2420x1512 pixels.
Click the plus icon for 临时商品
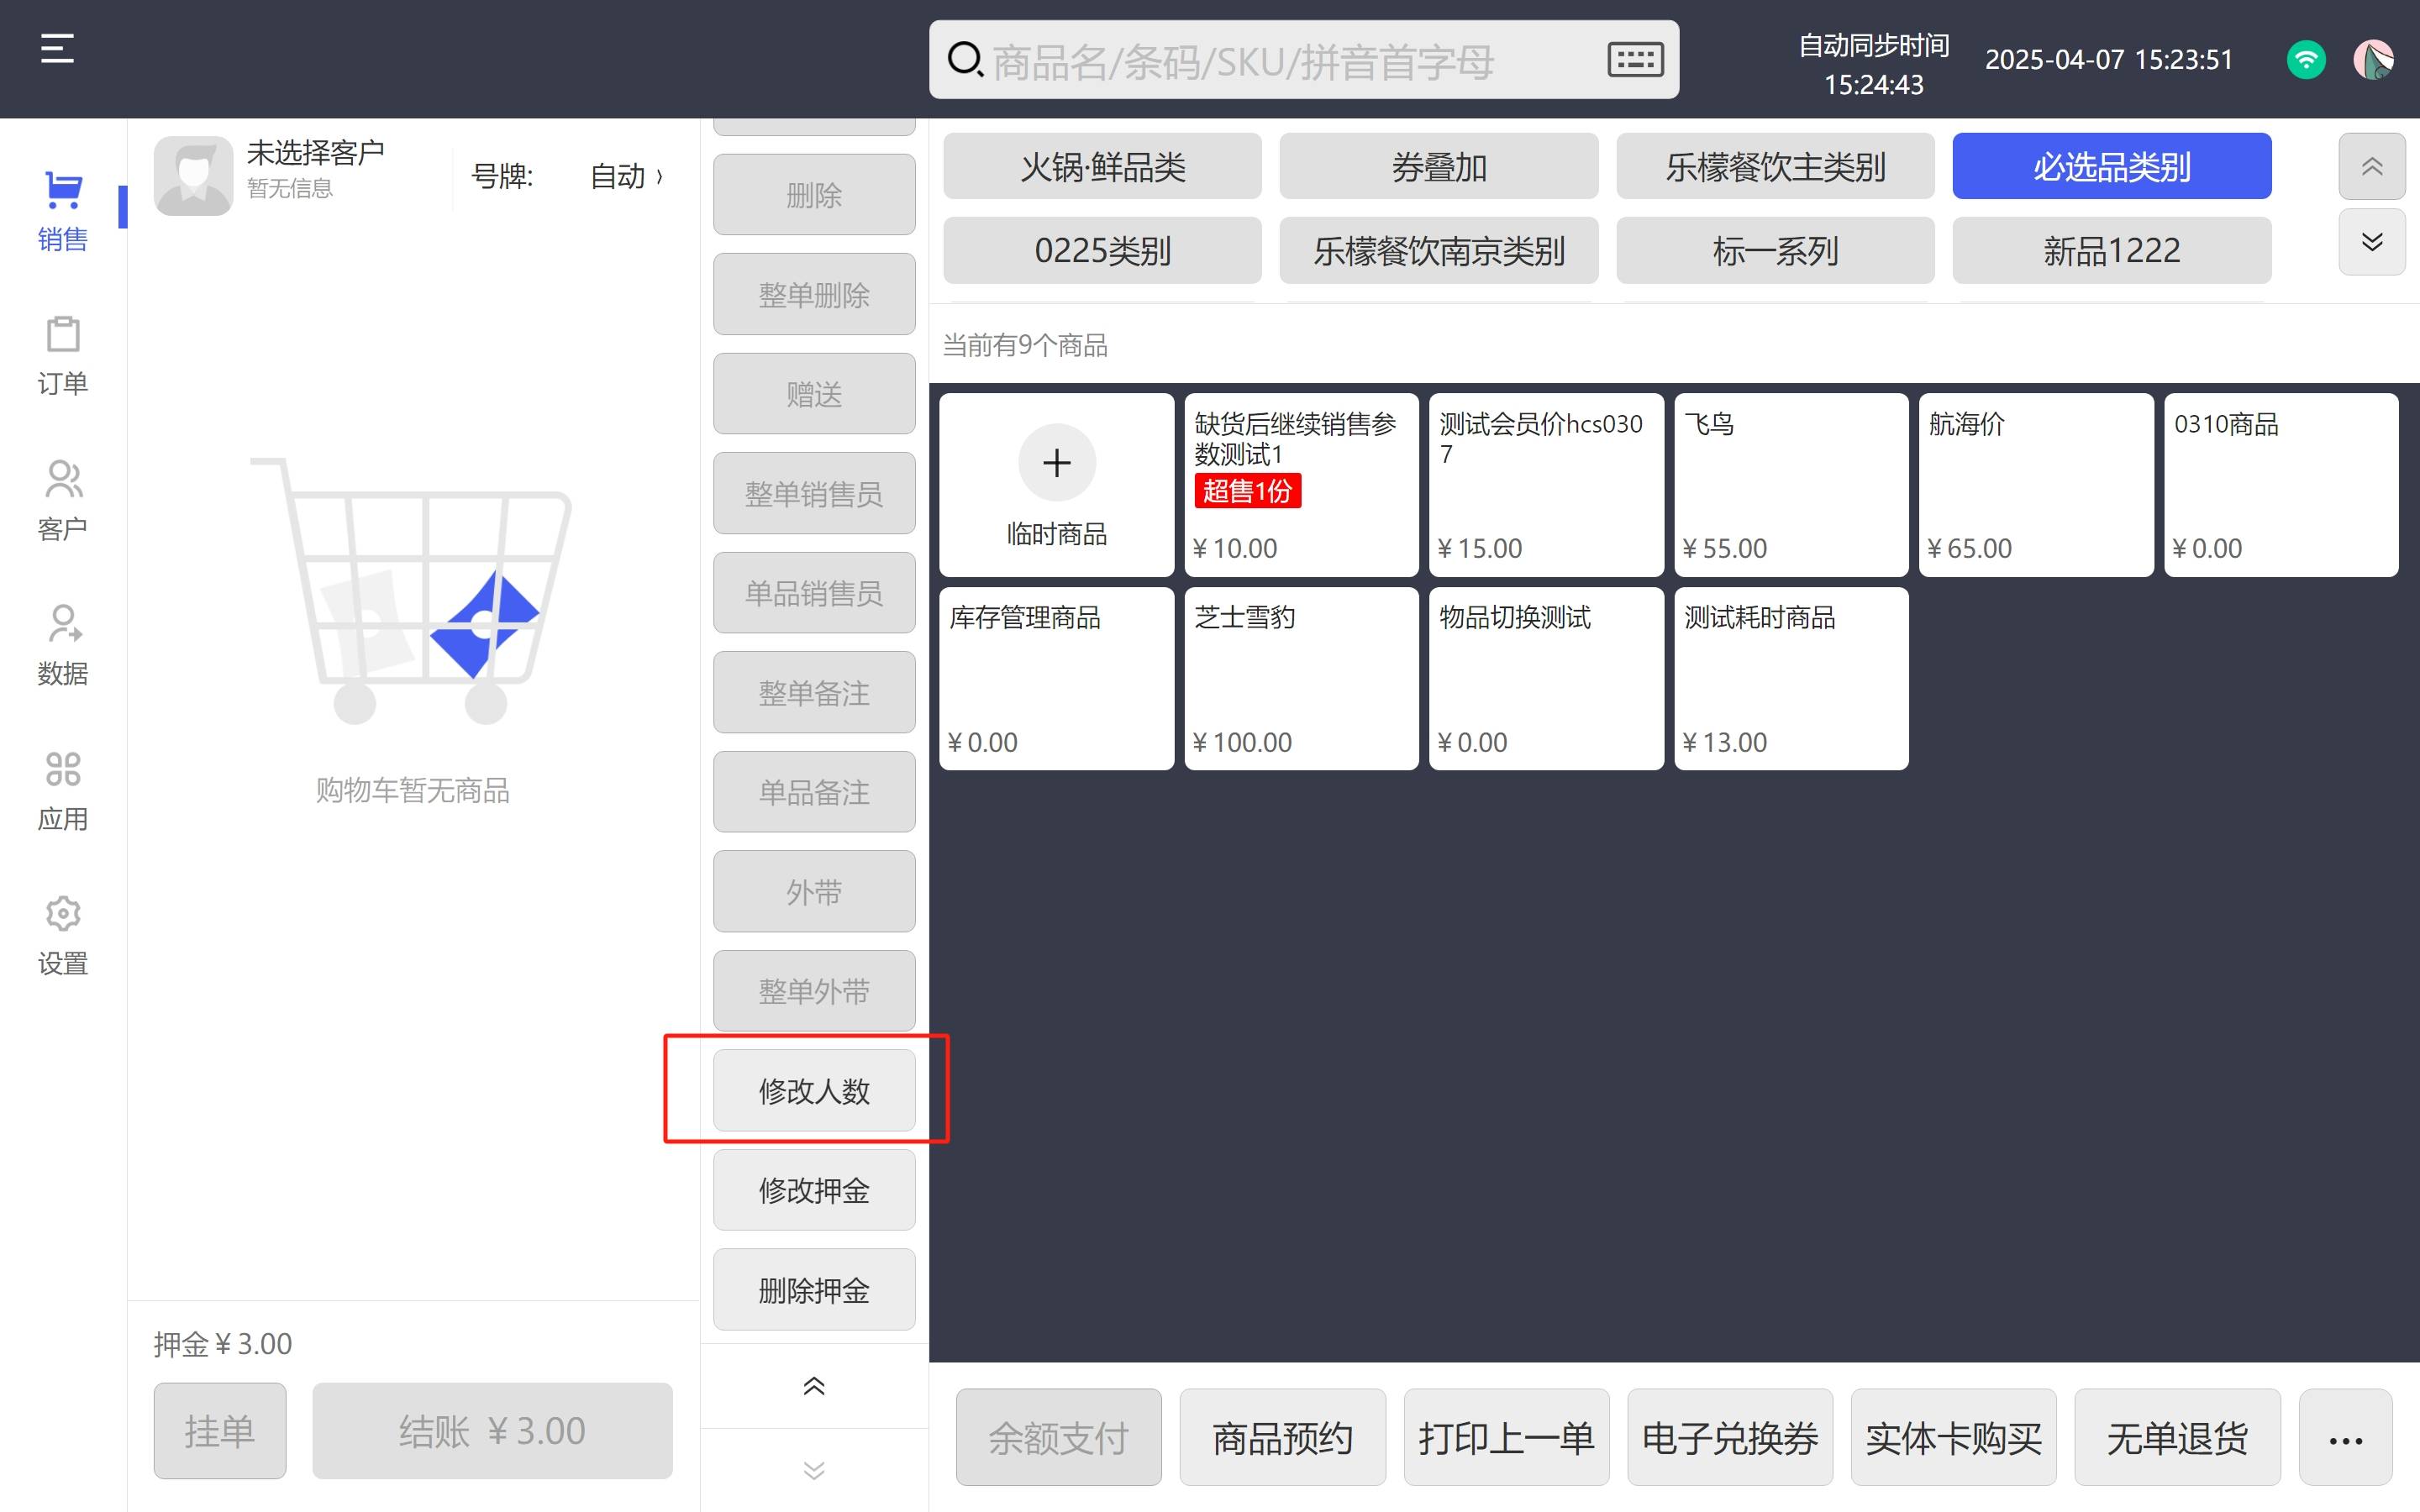1056,463
